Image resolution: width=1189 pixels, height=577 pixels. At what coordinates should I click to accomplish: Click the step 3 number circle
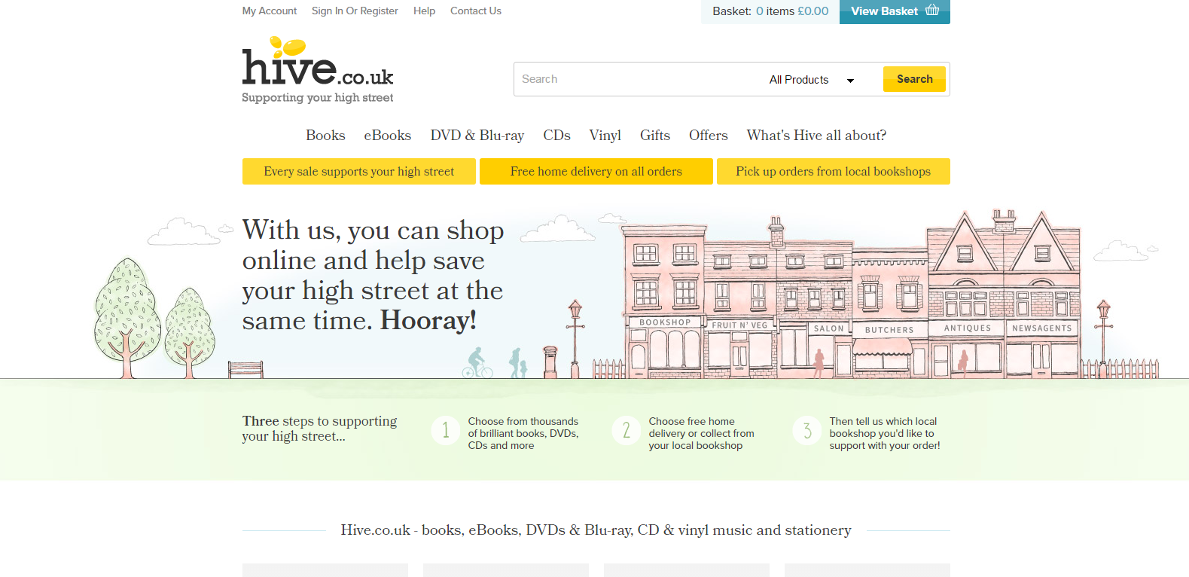[807, 430]
